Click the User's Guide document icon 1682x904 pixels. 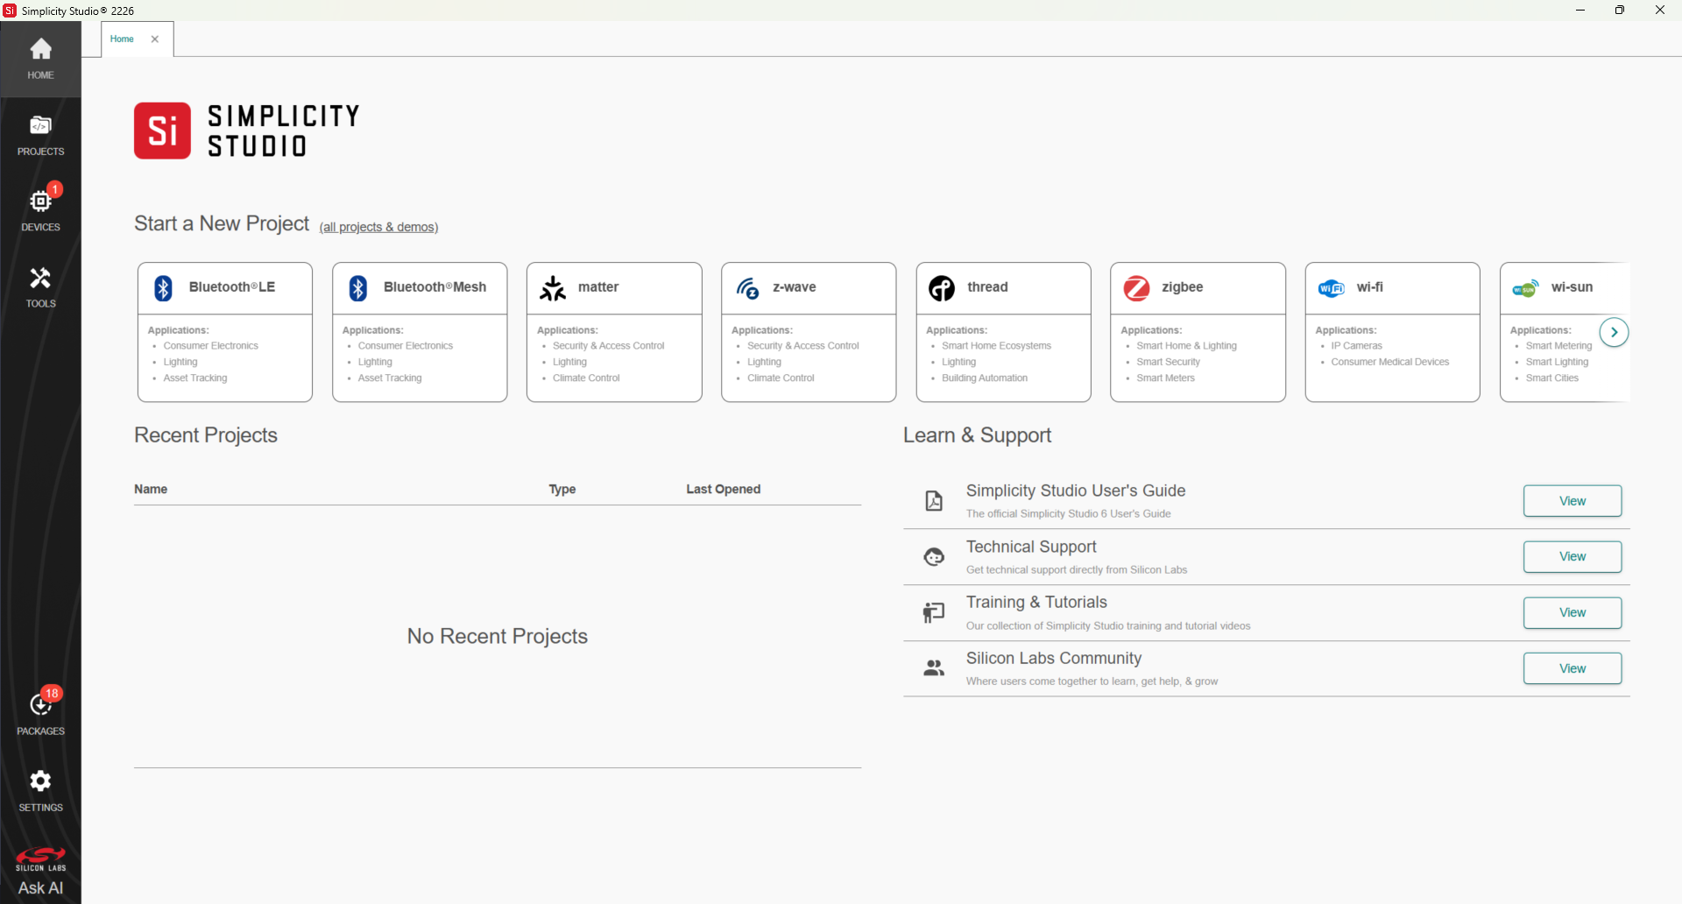[x=934, y=501]
